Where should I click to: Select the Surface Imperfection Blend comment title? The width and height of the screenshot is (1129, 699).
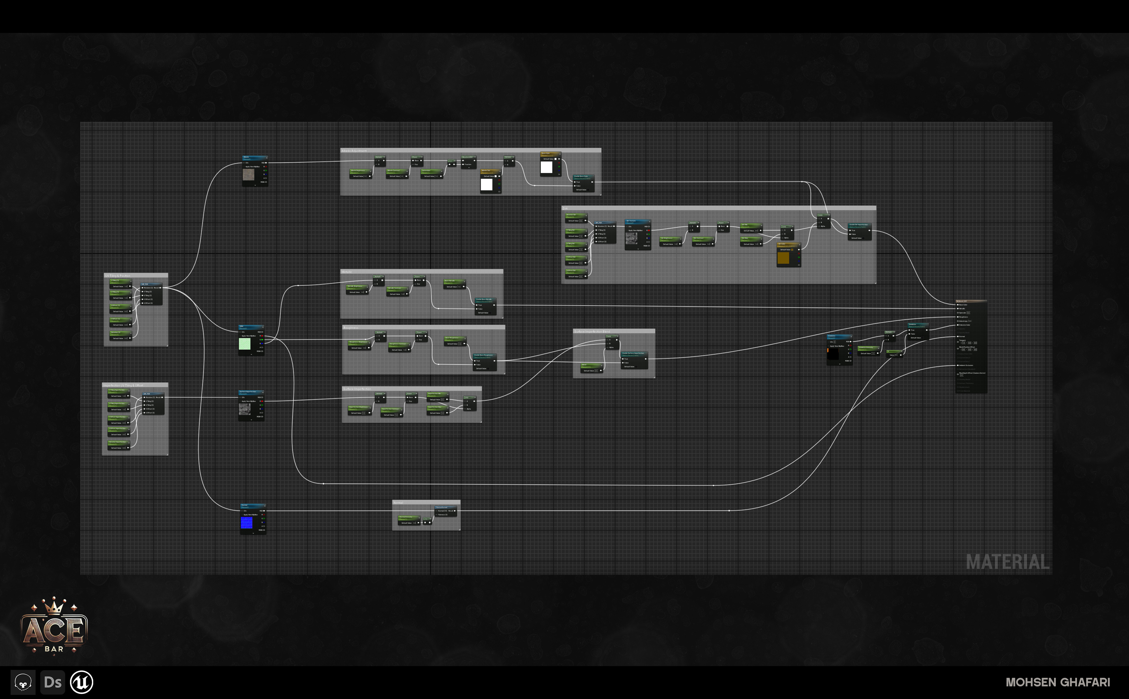(592, 331)
